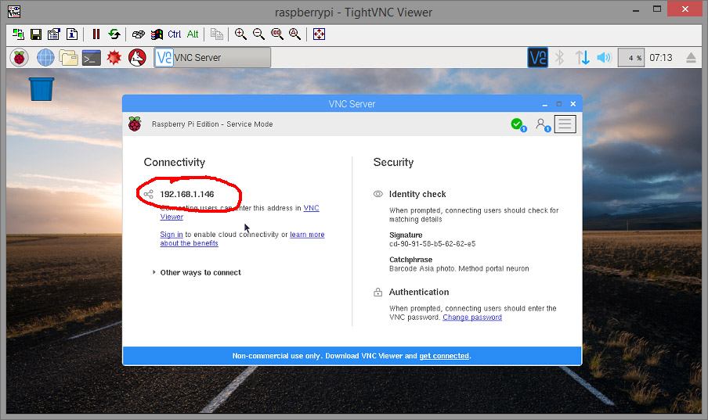Show the Connection info icon
708x420 pixels.
[72, 34]
